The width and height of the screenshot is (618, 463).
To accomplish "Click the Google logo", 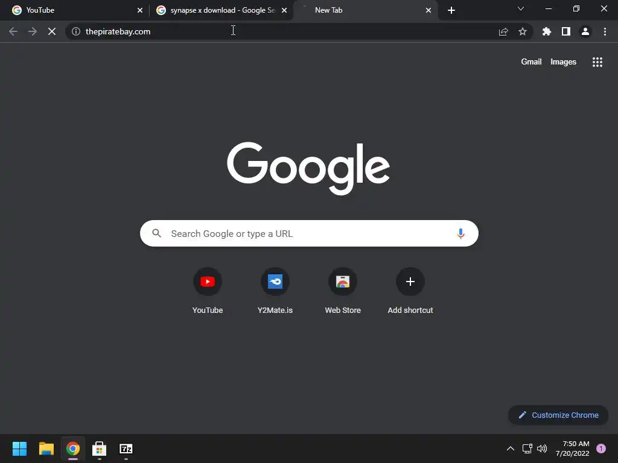I will 308,168.
